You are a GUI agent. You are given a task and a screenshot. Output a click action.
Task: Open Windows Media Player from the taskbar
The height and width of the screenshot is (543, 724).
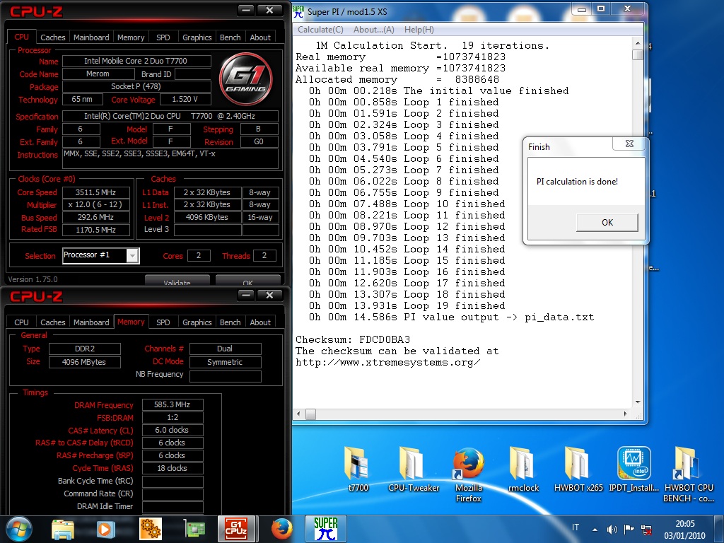(x=105, y=529)
